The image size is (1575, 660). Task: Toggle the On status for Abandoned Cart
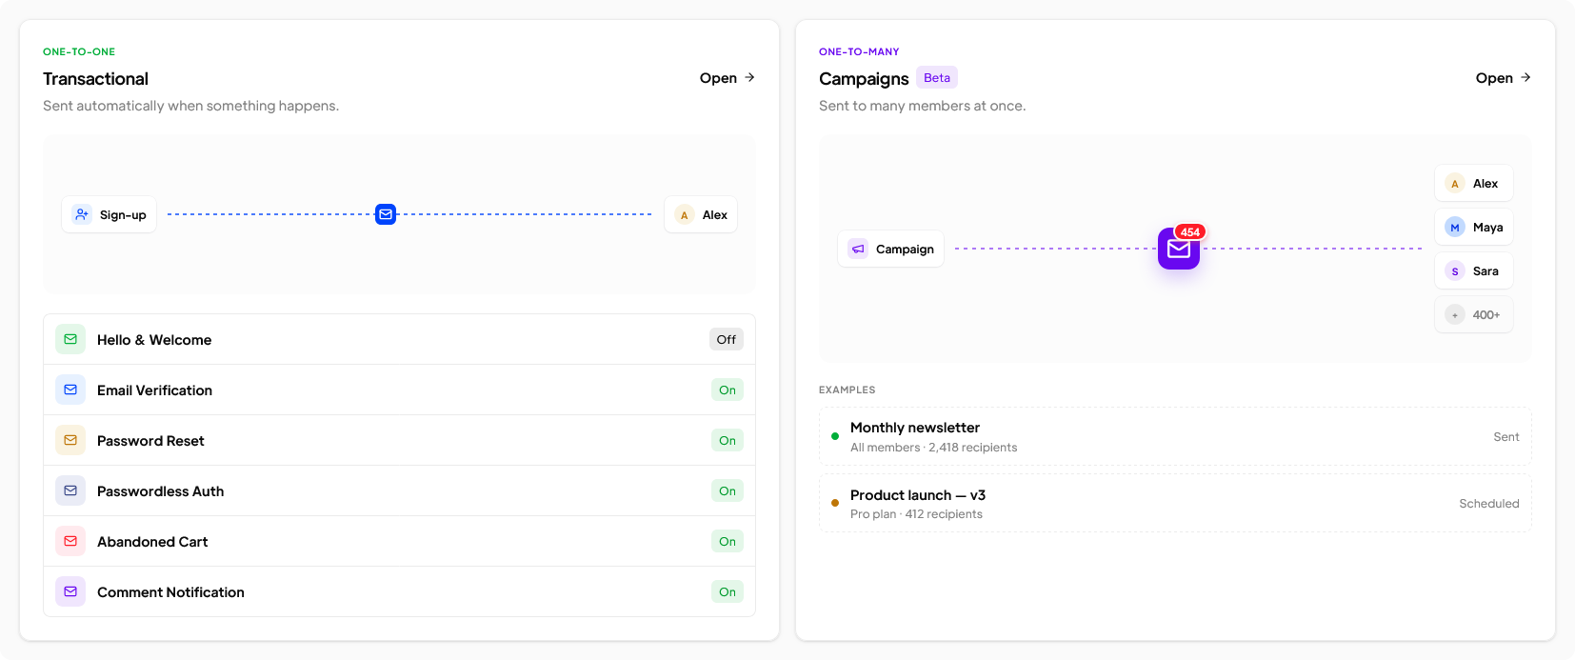pyautogui.click(x=728, y=541)
